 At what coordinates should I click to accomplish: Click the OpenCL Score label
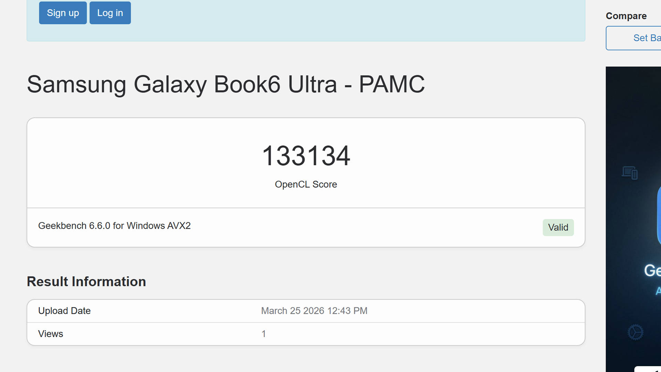306,184
